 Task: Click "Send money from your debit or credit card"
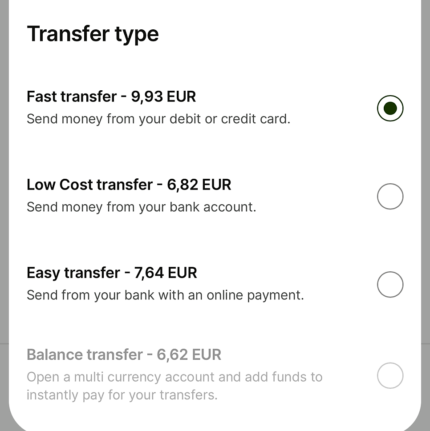(x=158, y=119)
